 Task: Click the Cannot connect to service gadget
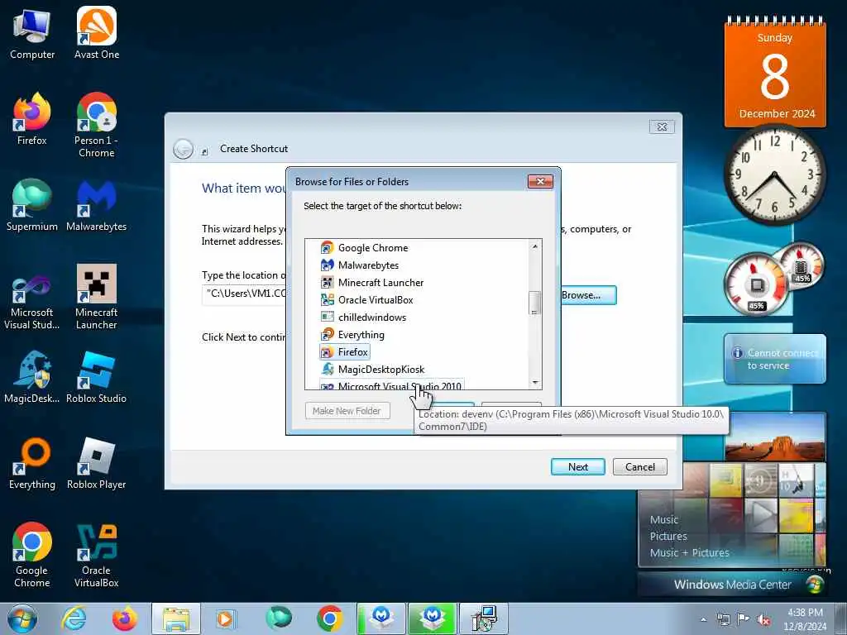pos(774,359)
